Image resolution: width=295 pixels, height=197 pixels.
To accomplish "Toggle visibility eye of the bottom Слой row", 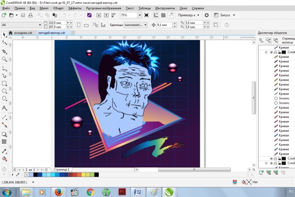I will (x=271, y=163).
